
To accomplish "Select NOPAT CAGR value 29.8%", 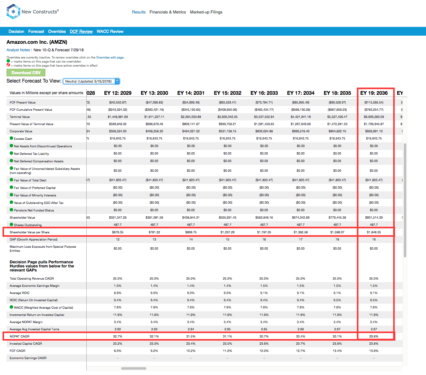I will pos(373,336).
